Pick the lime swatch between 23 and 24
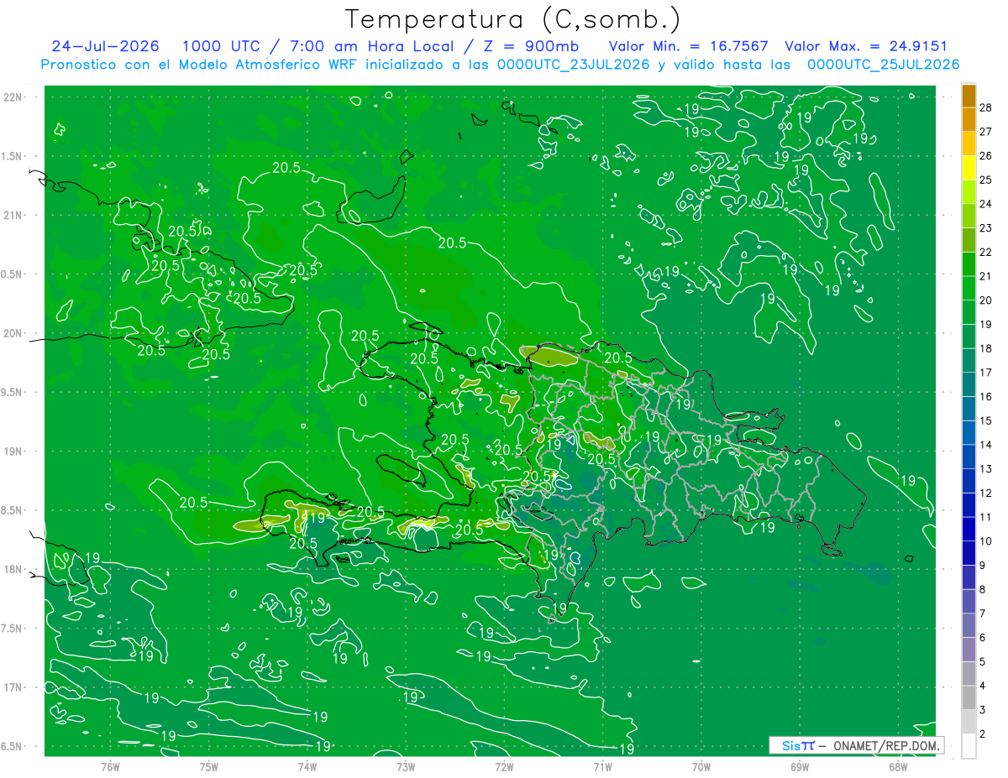 (969, 216)
